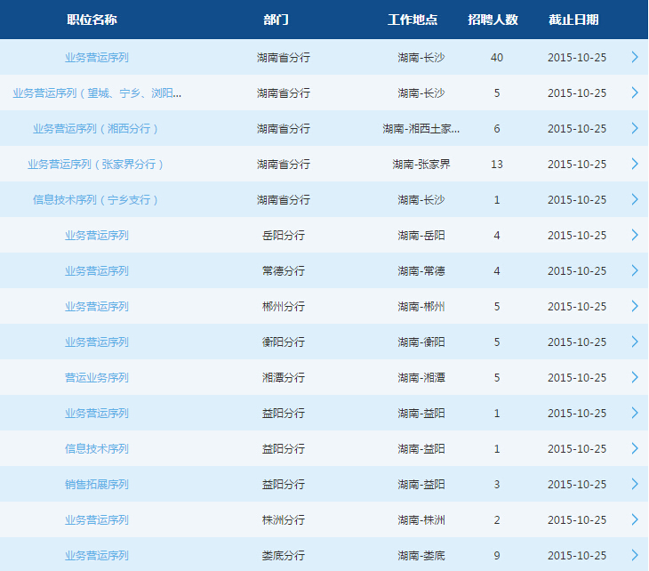Image resolution: width=649 pixels, height=571 pixels.
Task: Click the chevron in the 株洲分行 row
Action: (x=635, y=519)
